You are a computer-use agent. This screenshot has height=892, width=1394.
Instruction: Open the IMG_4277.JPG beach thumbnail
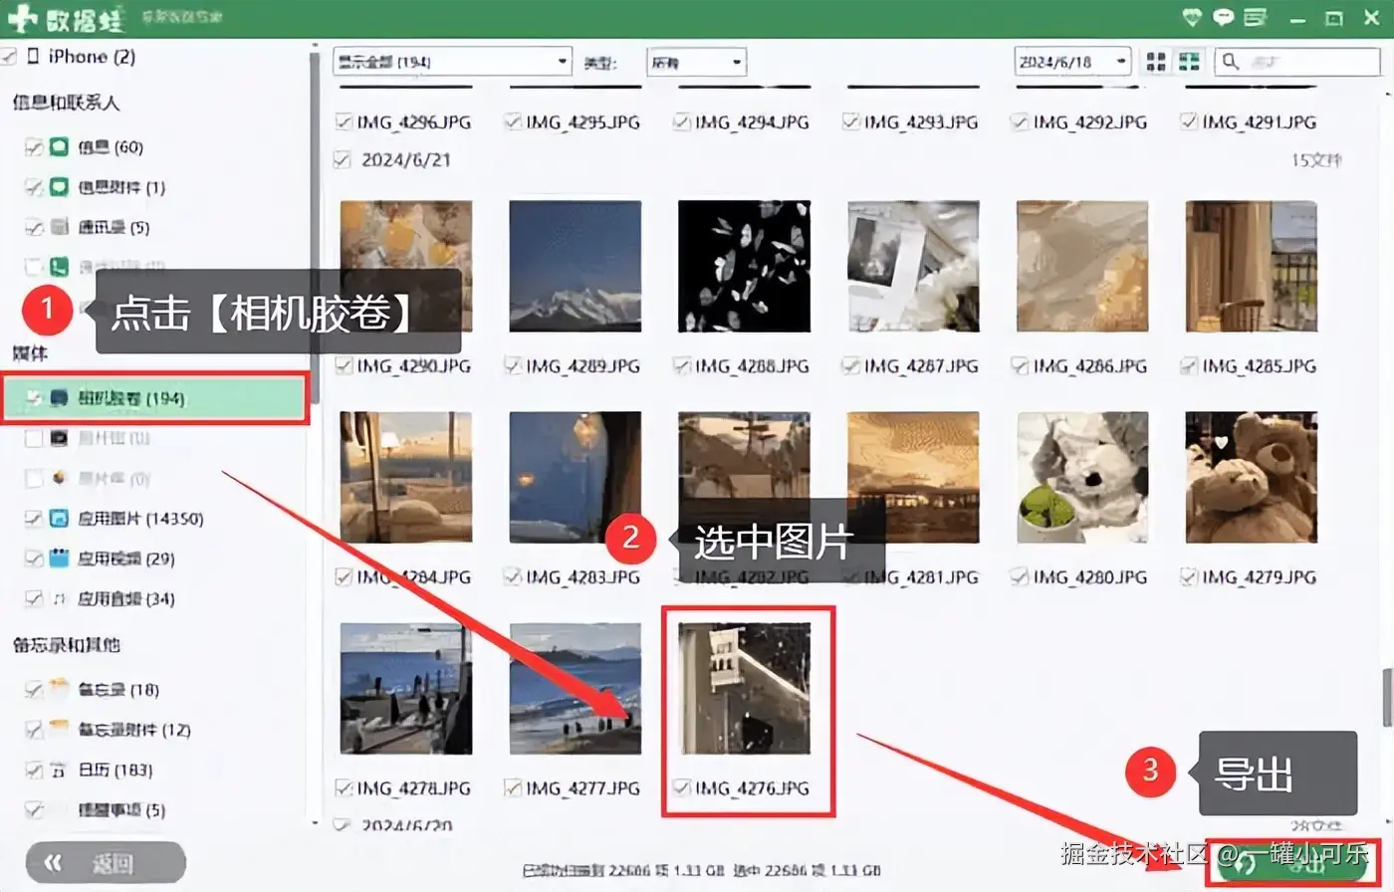tap(576, 688)
